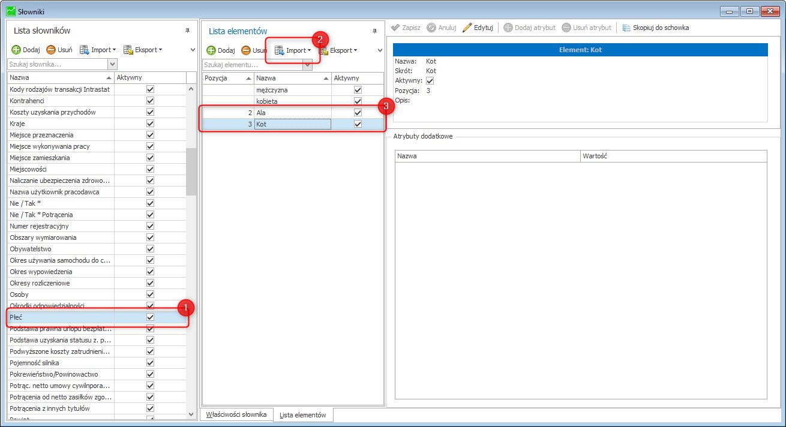Open the Import dropdown in Lista elementów
Image resolution: width=786 pixels, height=427 pixels.
[x=293, y=50]
